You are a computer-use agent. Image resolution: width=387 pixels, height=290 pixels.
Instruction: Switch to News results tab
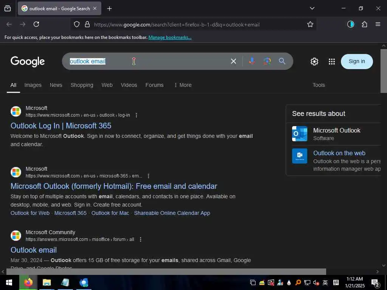coord(56,85)
